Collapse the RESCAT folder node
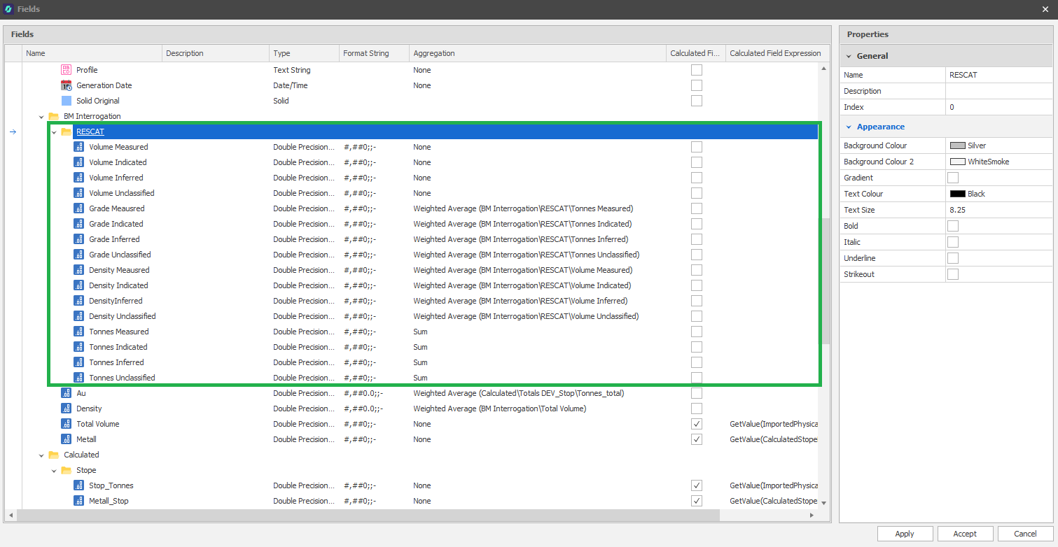Screen dimensions: 1058x547 point(54,132)
